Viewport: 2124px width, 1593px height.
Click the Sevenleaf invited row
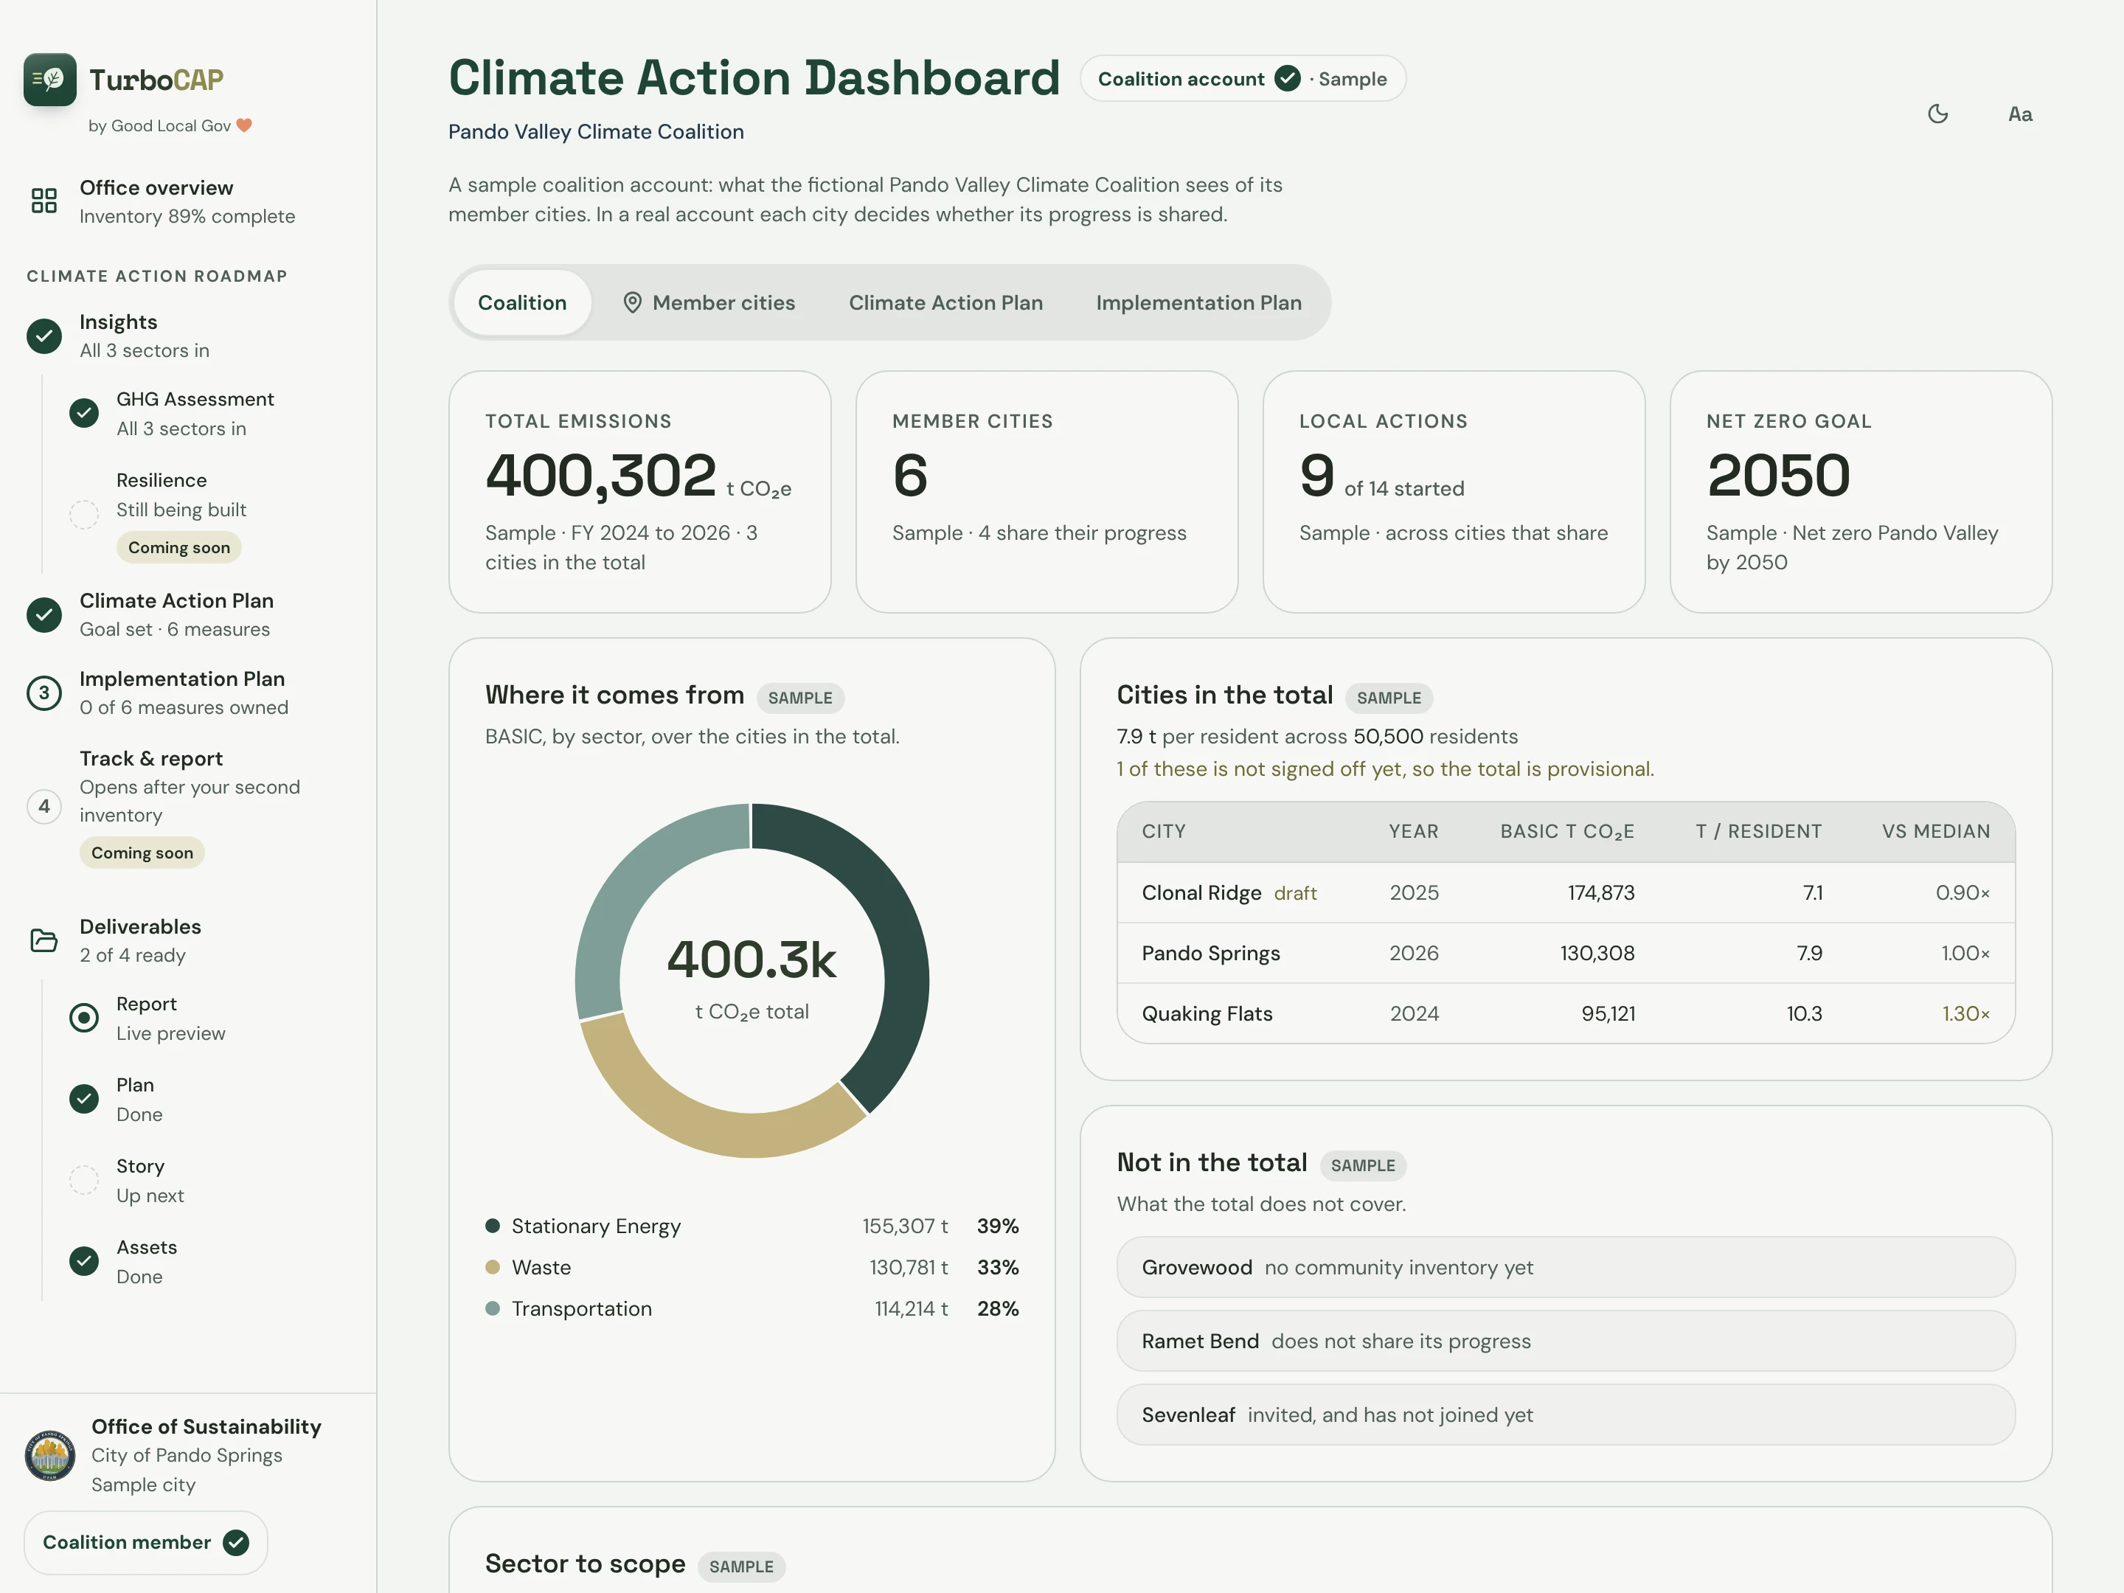pos(1566,1415)
